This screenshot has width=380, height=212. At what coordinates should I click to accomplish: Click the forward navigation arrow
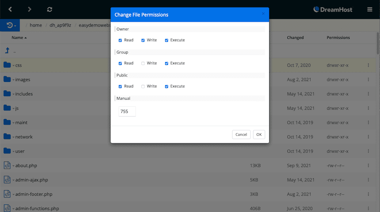tap(30, 9)
